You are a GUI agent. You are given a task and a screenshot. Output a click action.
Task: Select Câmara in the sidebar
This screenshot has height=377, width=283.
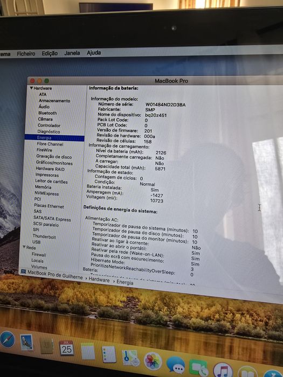(x=45, y=119)
